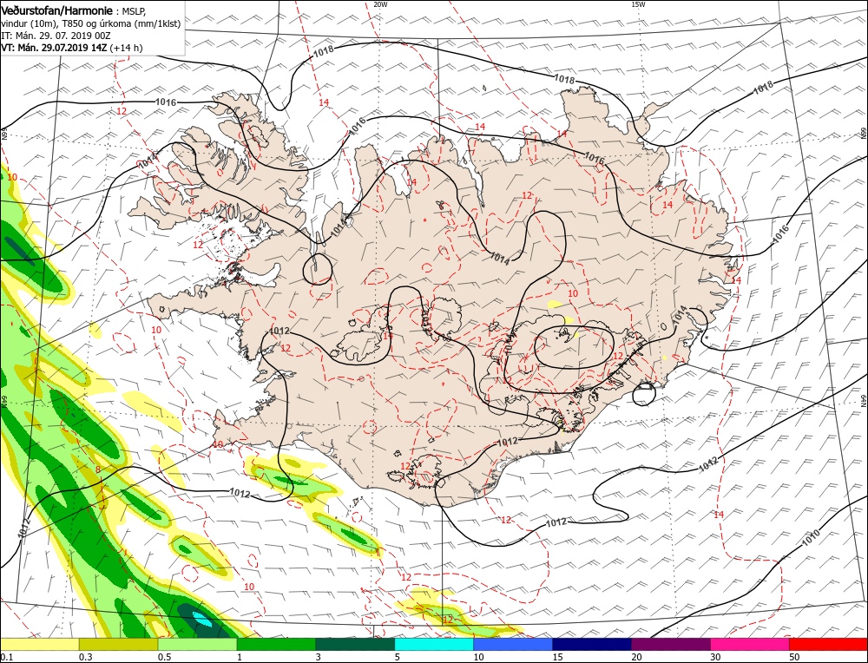Image resolution: width=868 pixels, height=663 pixels.
Task: Click legend value "5"
Action: click(x=397, y=657)
